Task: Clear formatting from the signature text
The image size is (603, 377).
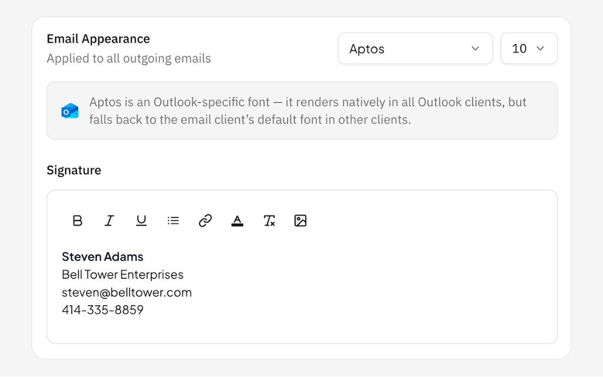Action: tap(269, 220)
